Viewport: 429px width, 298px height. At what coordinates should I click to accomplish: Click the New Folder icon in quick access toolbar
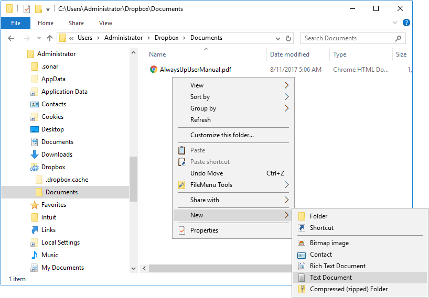39,9
